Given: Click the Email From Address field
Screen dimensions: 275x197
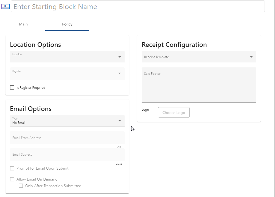Looking at the screenshot, I should tap(67, 138).
